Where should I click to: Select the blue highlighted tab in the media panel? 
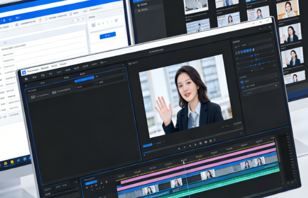click(x=84, y=79)
